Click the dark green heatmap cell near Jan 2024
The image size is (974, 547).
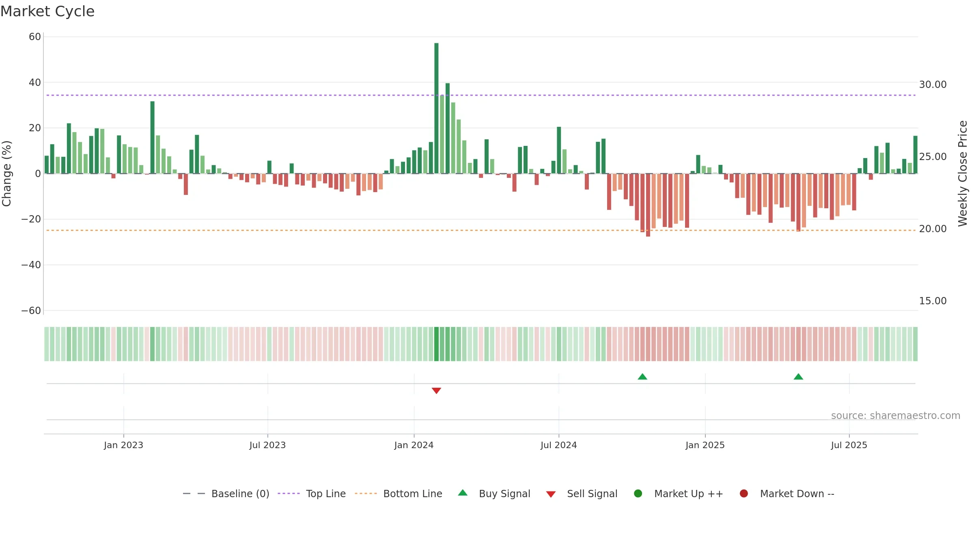click(x=436, y=344)
